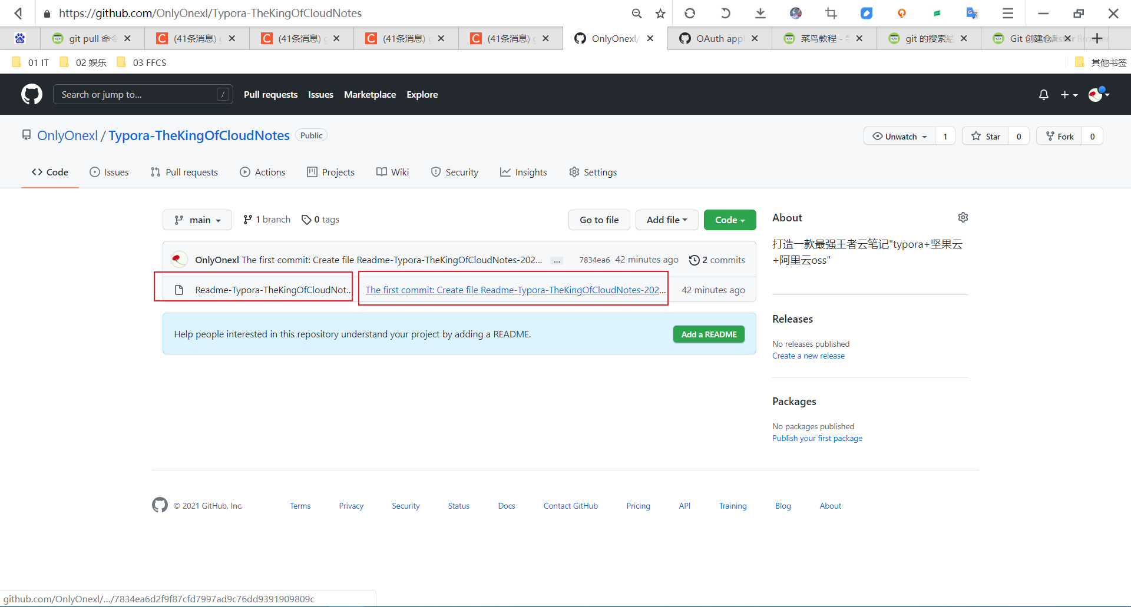Click the browser zoom magnifier icon
The image size is (1131, 607).
click(x=636, y=13)
